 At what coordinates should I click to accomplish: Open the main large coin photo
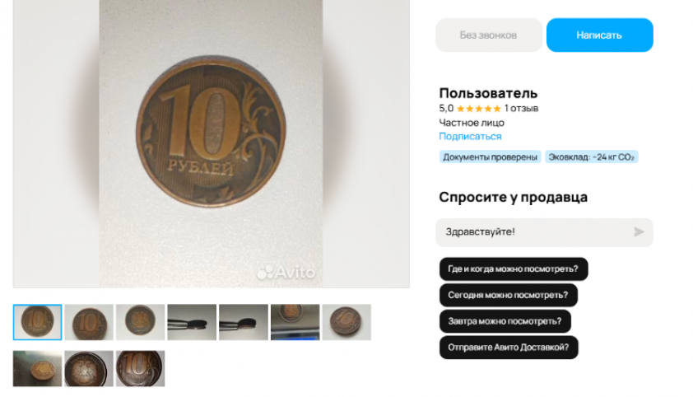tap(211, 143)
